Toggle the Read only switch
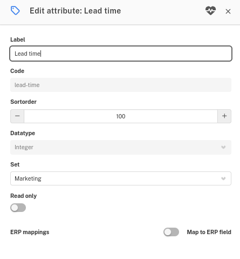240x259 pixels. [18, 208]
